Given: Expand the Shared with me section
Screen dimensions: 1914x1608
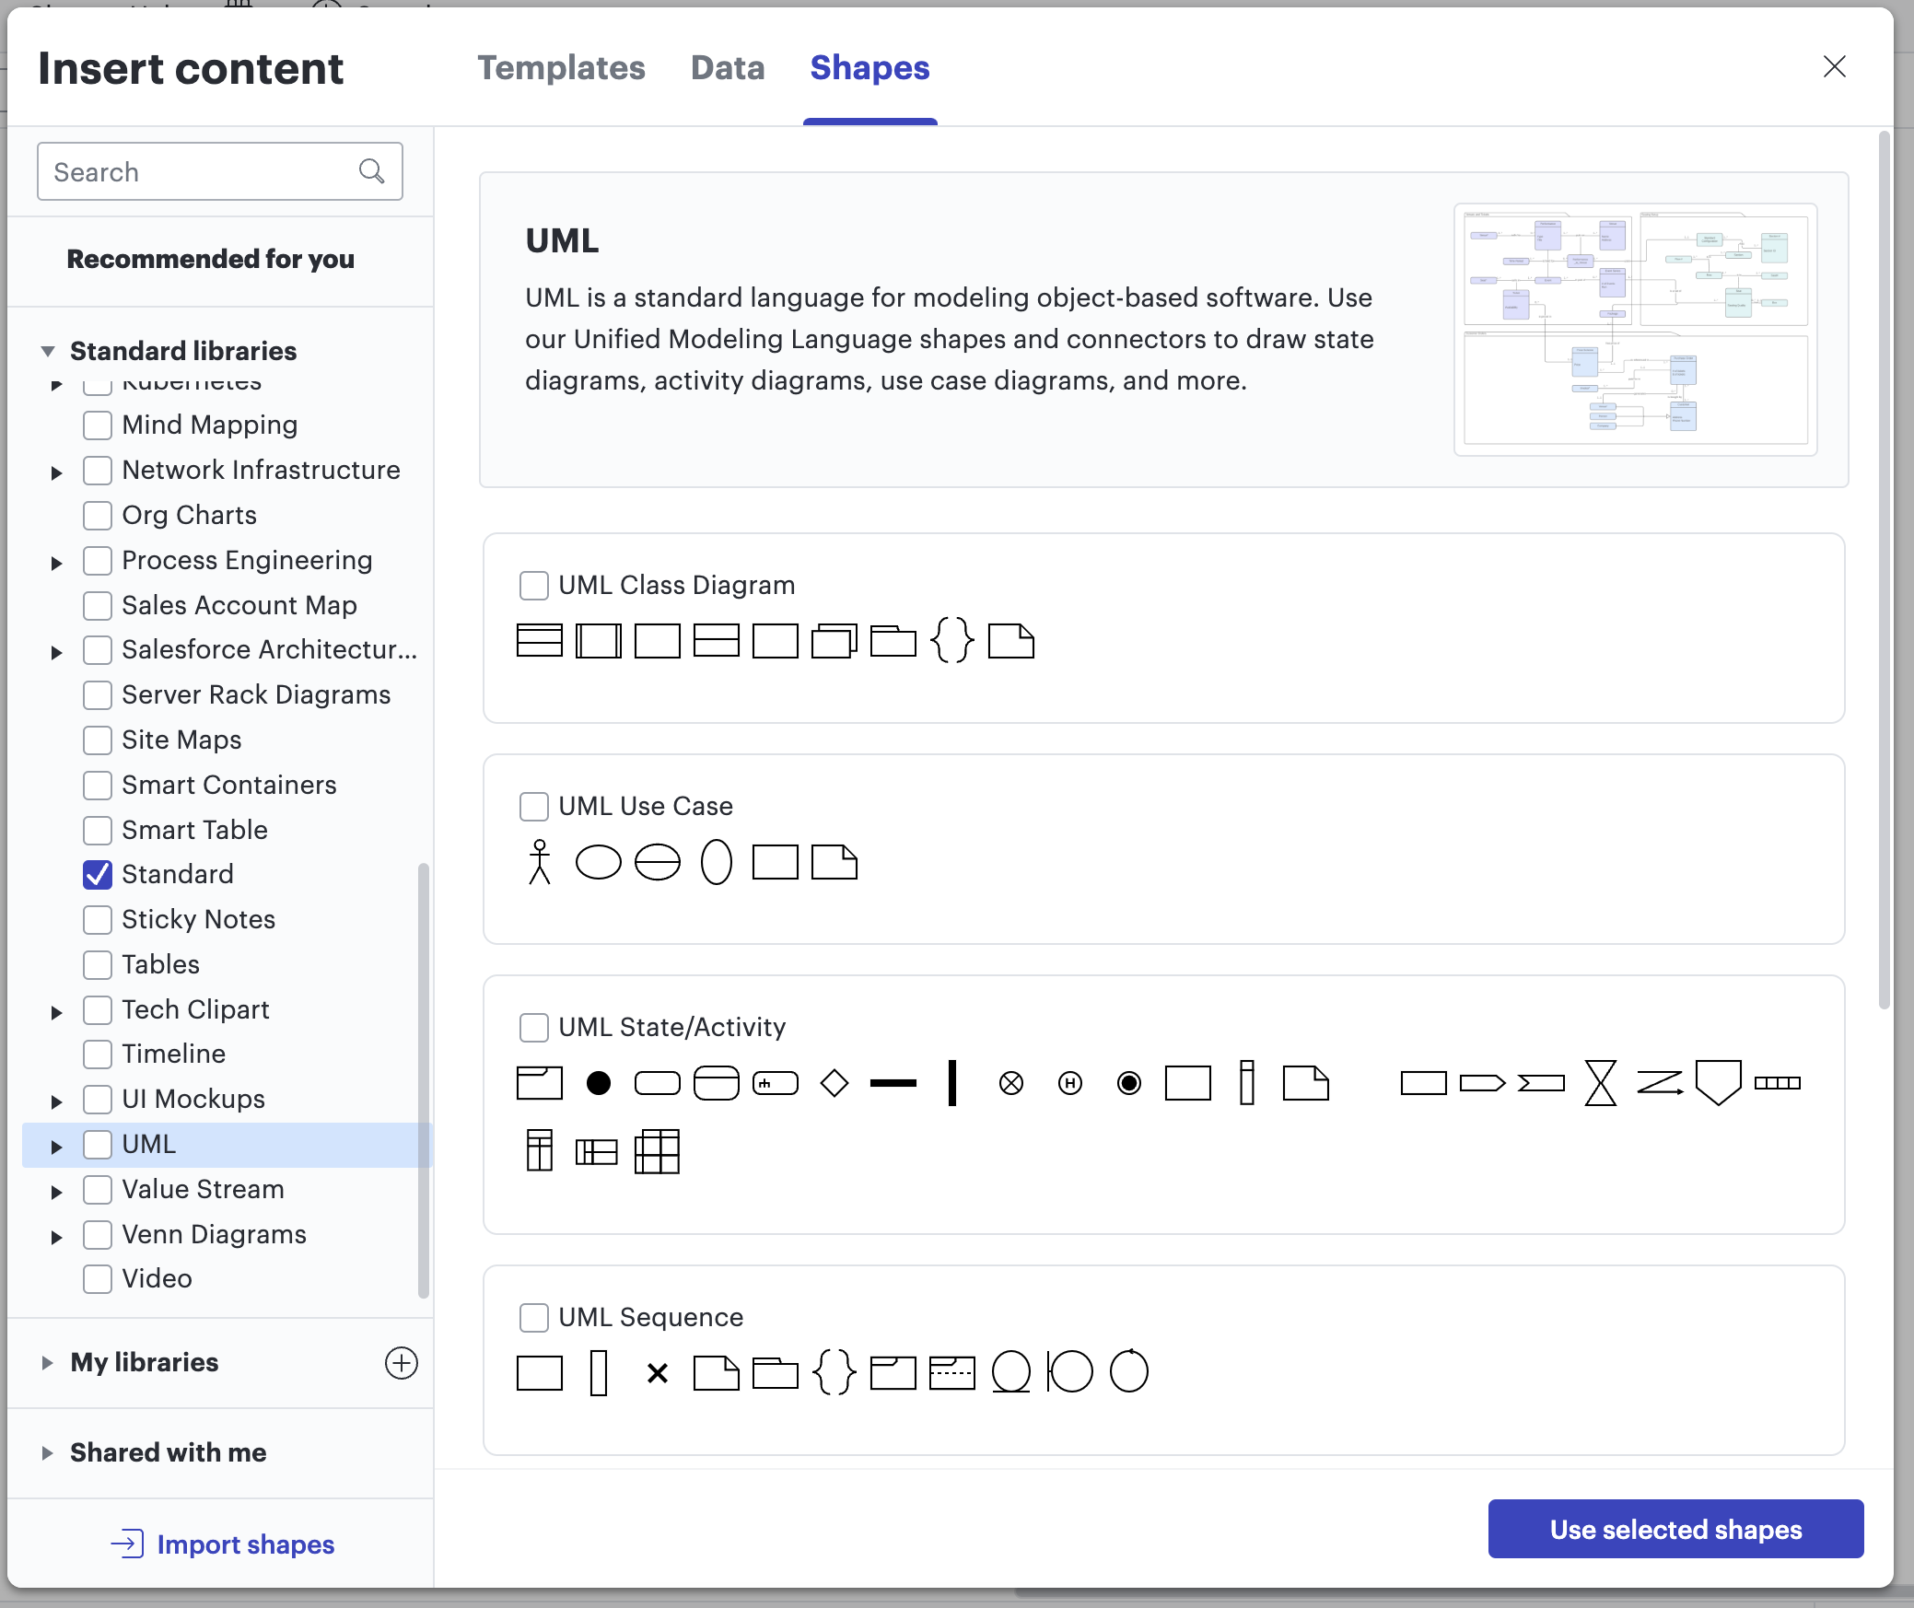Looking at the screenshot, I should click(46, 1453).
